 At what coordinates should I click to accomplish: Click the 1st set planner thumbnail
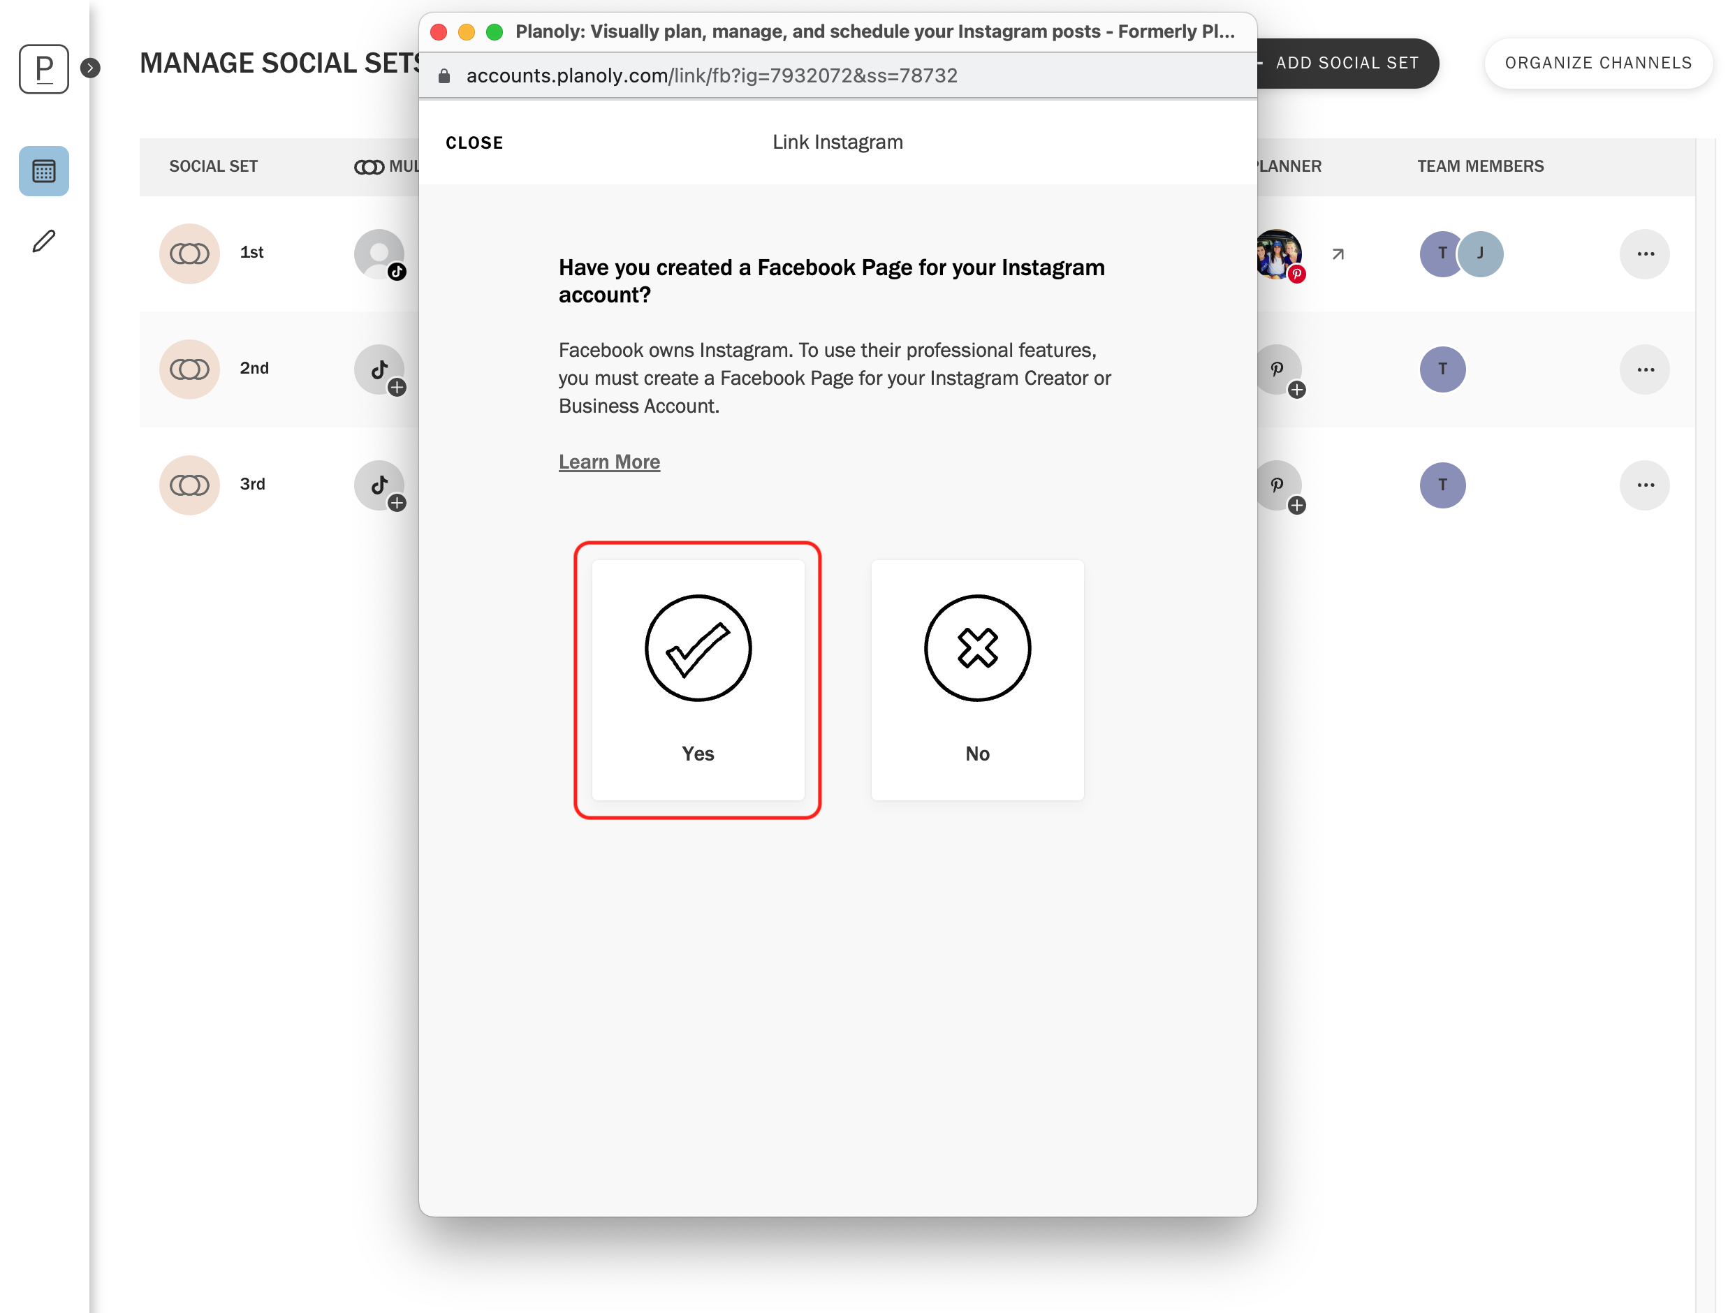coord(1274,252)
